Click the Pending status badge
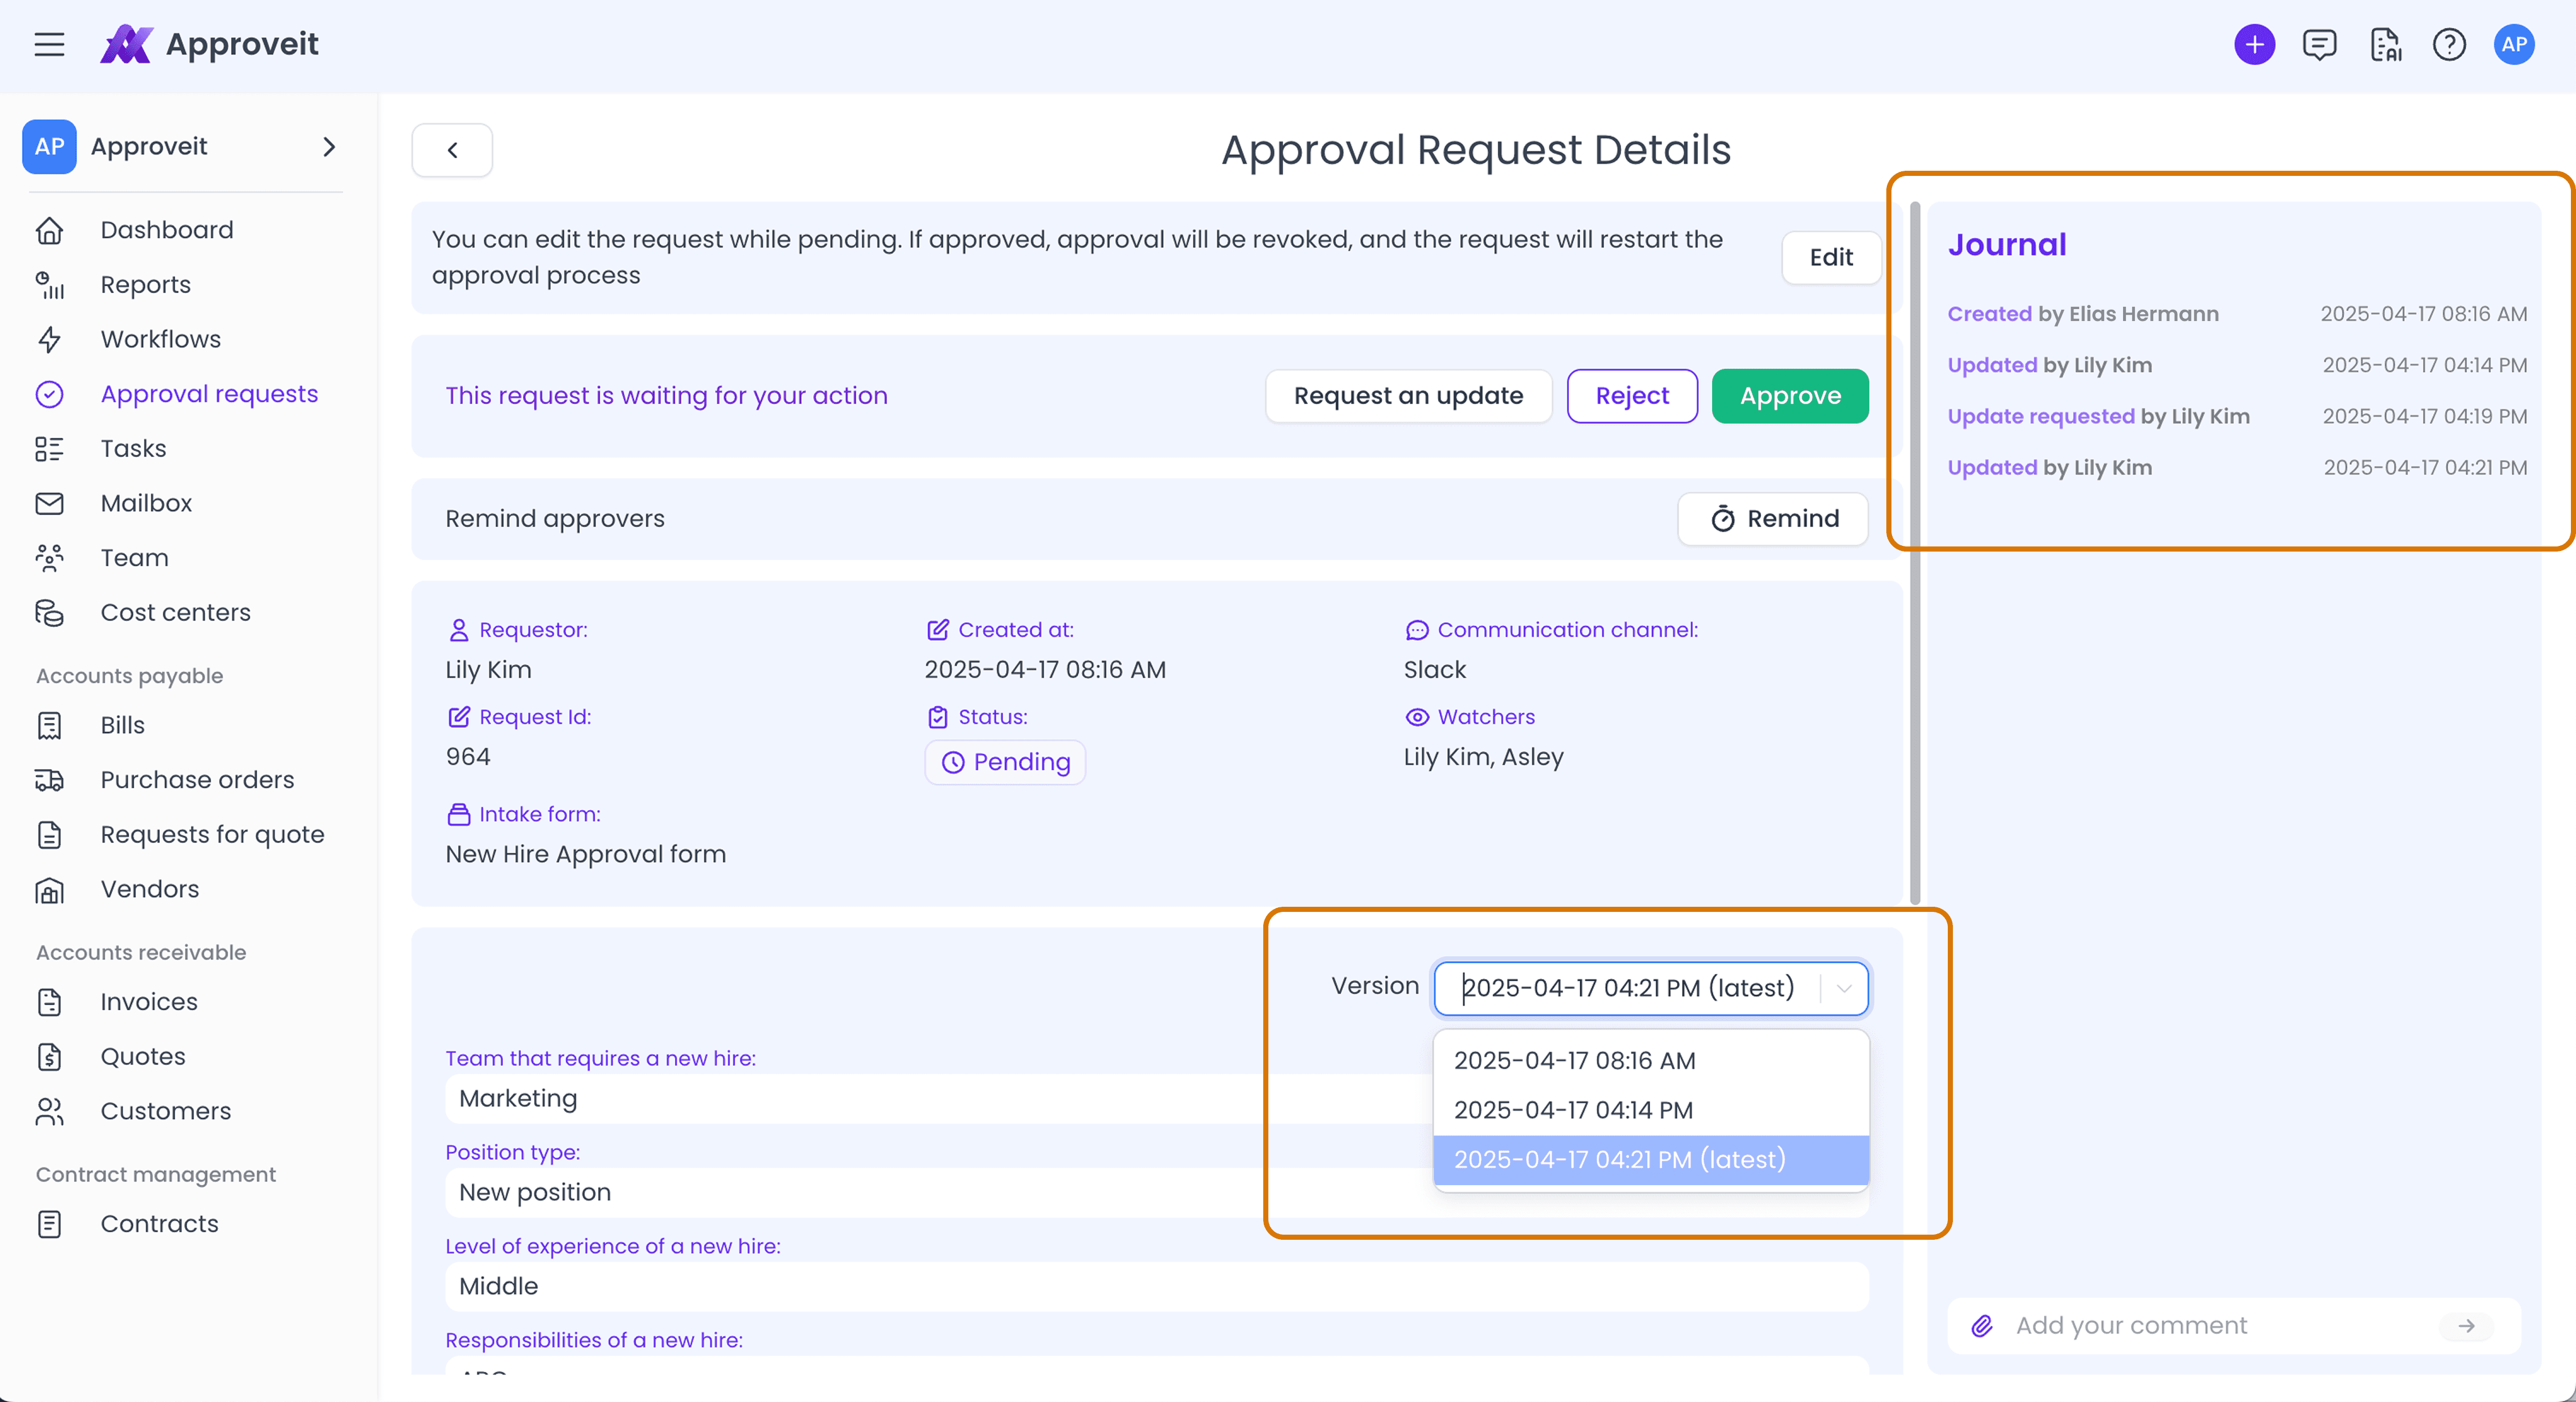2576x1402 pixels. point(1005,763)
